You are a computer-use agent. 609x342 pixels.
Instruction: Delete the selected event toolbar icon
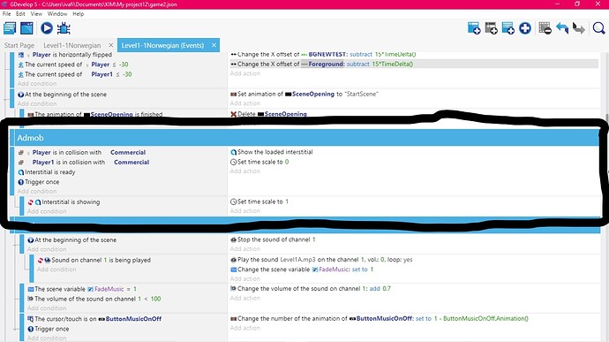[x=545, y=28]
